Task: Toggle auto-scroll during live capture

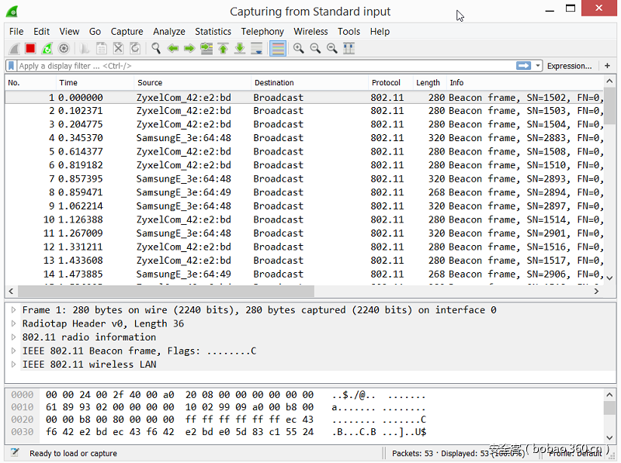Action: tap(257, 49)
